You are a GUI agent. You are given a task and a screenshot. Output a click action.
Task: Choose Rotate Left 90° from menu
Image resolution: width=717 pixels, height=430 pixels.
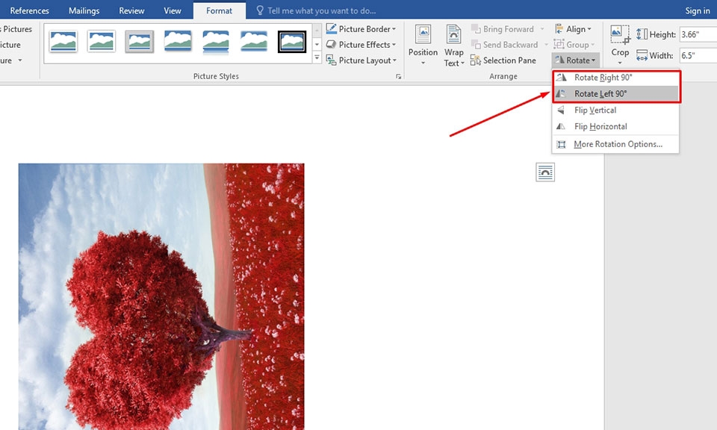[615, 93]
